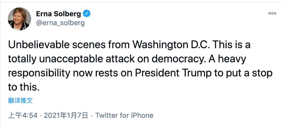This screenshot has width=284, height=127.
Task: Open the @erna_solberg handle link
Action: (x=60, y=23)
